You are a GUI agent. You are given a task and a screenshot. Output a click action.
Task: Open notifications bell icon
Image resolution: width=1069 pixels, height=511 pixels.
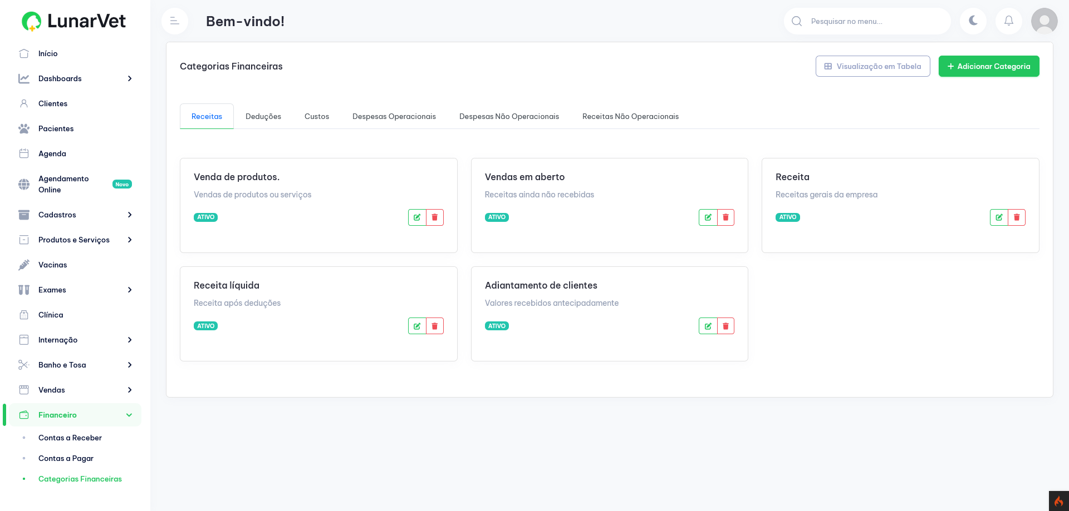1009,21
